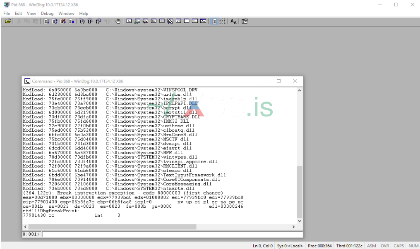Click the ASM status indicator
Viewport: 420px width, 249px height.
(x=371, y=246)
